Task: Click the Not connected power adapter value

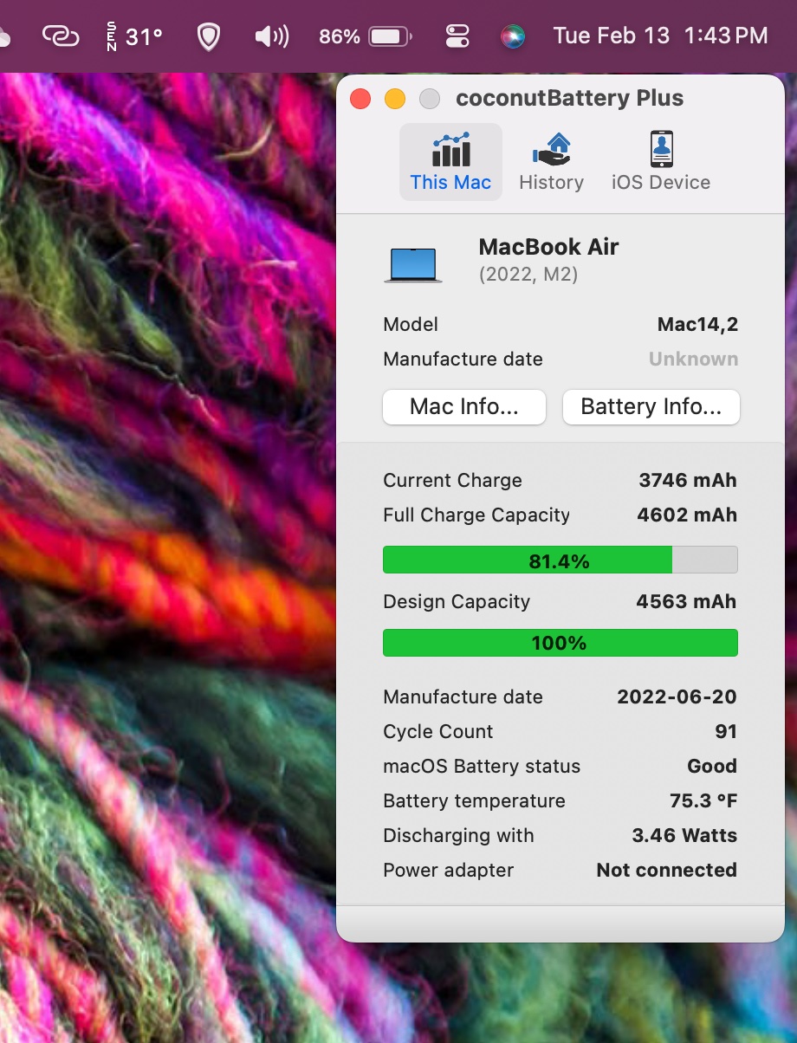Action: [x=667, y=870]
